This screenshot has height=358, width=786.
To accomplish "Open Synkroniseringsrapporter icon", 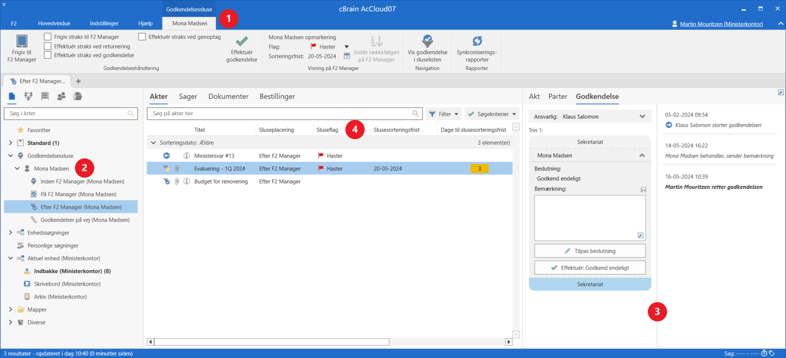I will (x=477, y=41).
